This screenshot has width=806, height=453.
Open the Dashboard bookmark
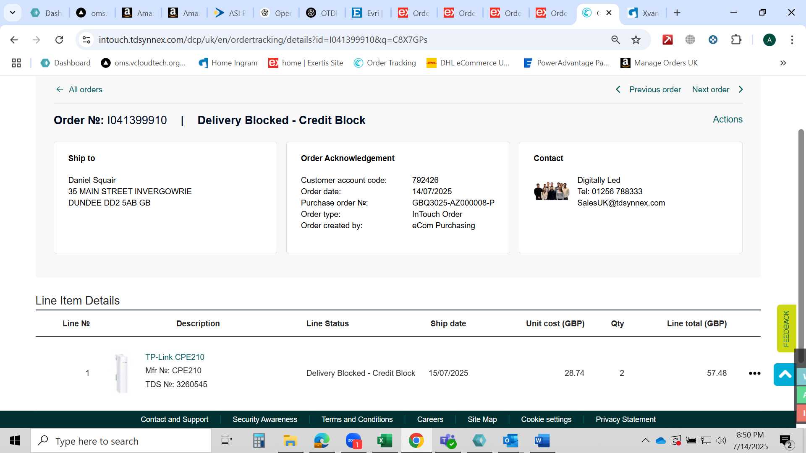click(65, 63)
